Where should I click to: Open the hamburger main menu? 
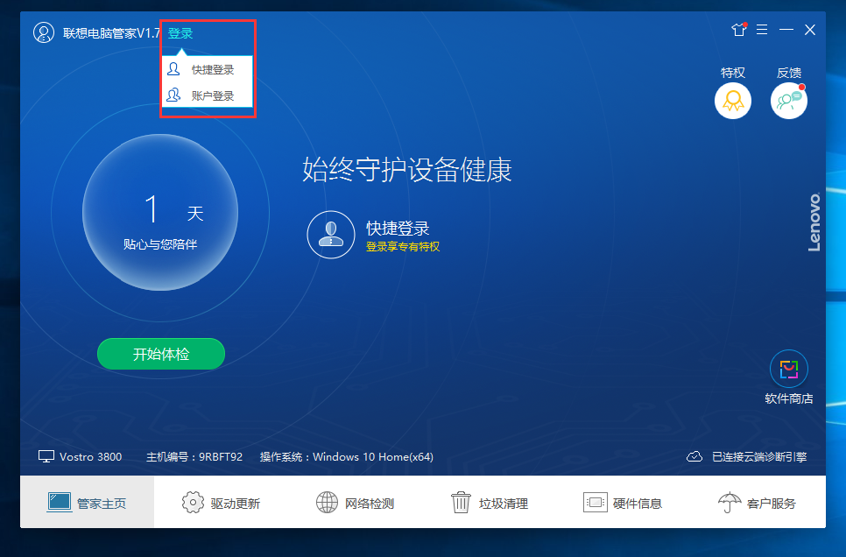coord(762,29)
